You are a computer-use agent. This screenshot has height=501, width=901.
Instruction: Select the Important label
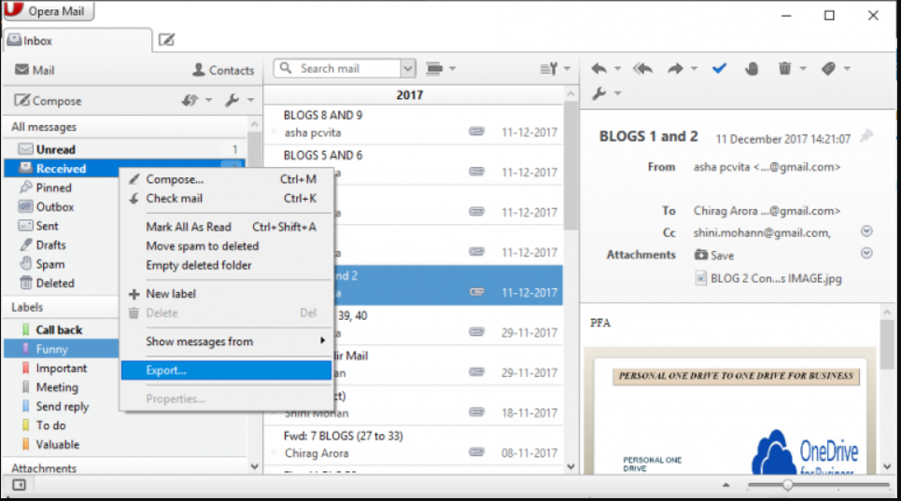pos(61,369)
